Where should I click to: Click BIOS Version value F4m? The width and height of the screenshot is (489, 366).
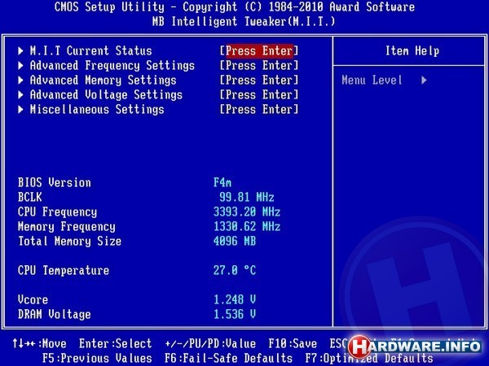point(222,182)
